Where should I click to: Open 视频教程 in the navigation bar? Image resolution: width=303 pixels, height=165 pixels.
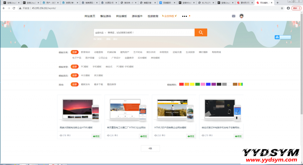click(x=153, y=16)
